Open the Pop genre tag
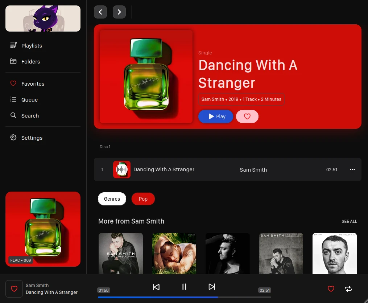This screenshot has height=303, width=368. tap(143, 199)
